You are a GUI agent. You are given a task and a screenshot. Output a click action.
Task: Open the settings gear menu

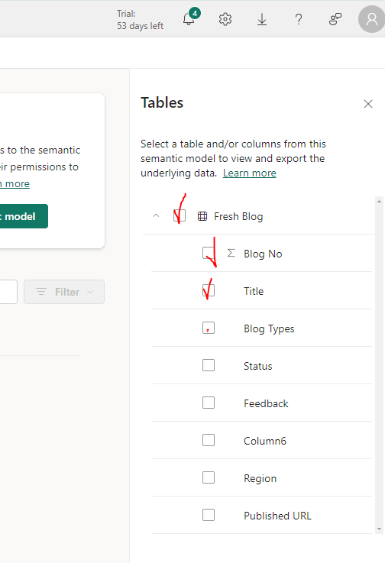[x=225, y=19]
